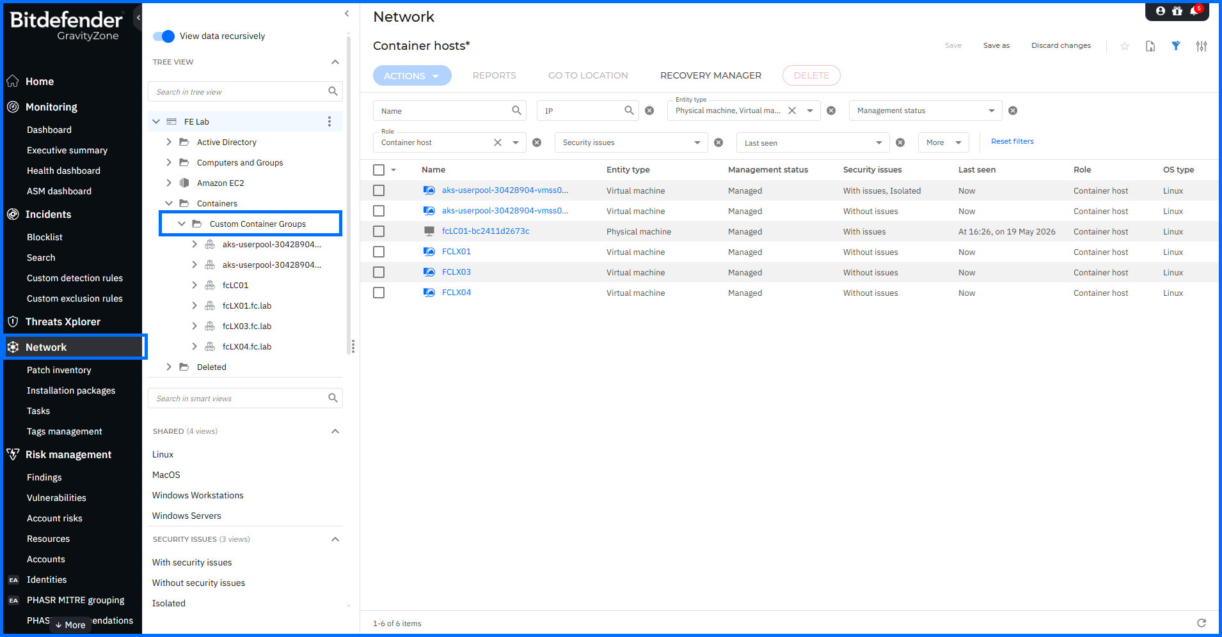
Task: Remove the Last seen filter circle x
Action: tap(900, 142)
